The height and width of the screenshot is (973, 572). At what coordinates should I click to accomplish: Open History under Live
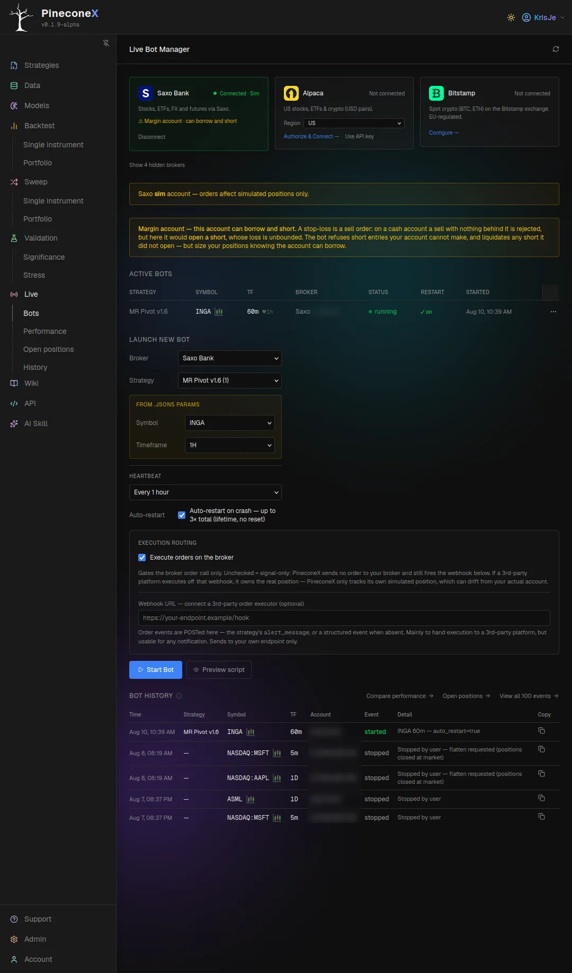[35, 367]
